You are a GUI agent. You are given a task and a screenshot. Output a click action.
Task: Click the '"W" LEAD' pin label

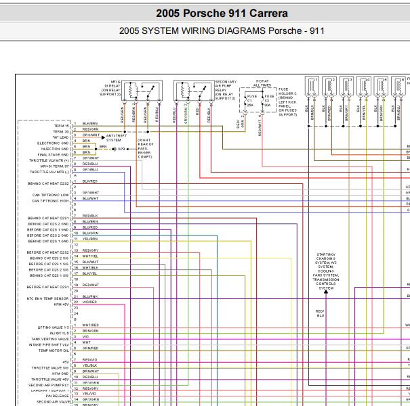(60, 137)
